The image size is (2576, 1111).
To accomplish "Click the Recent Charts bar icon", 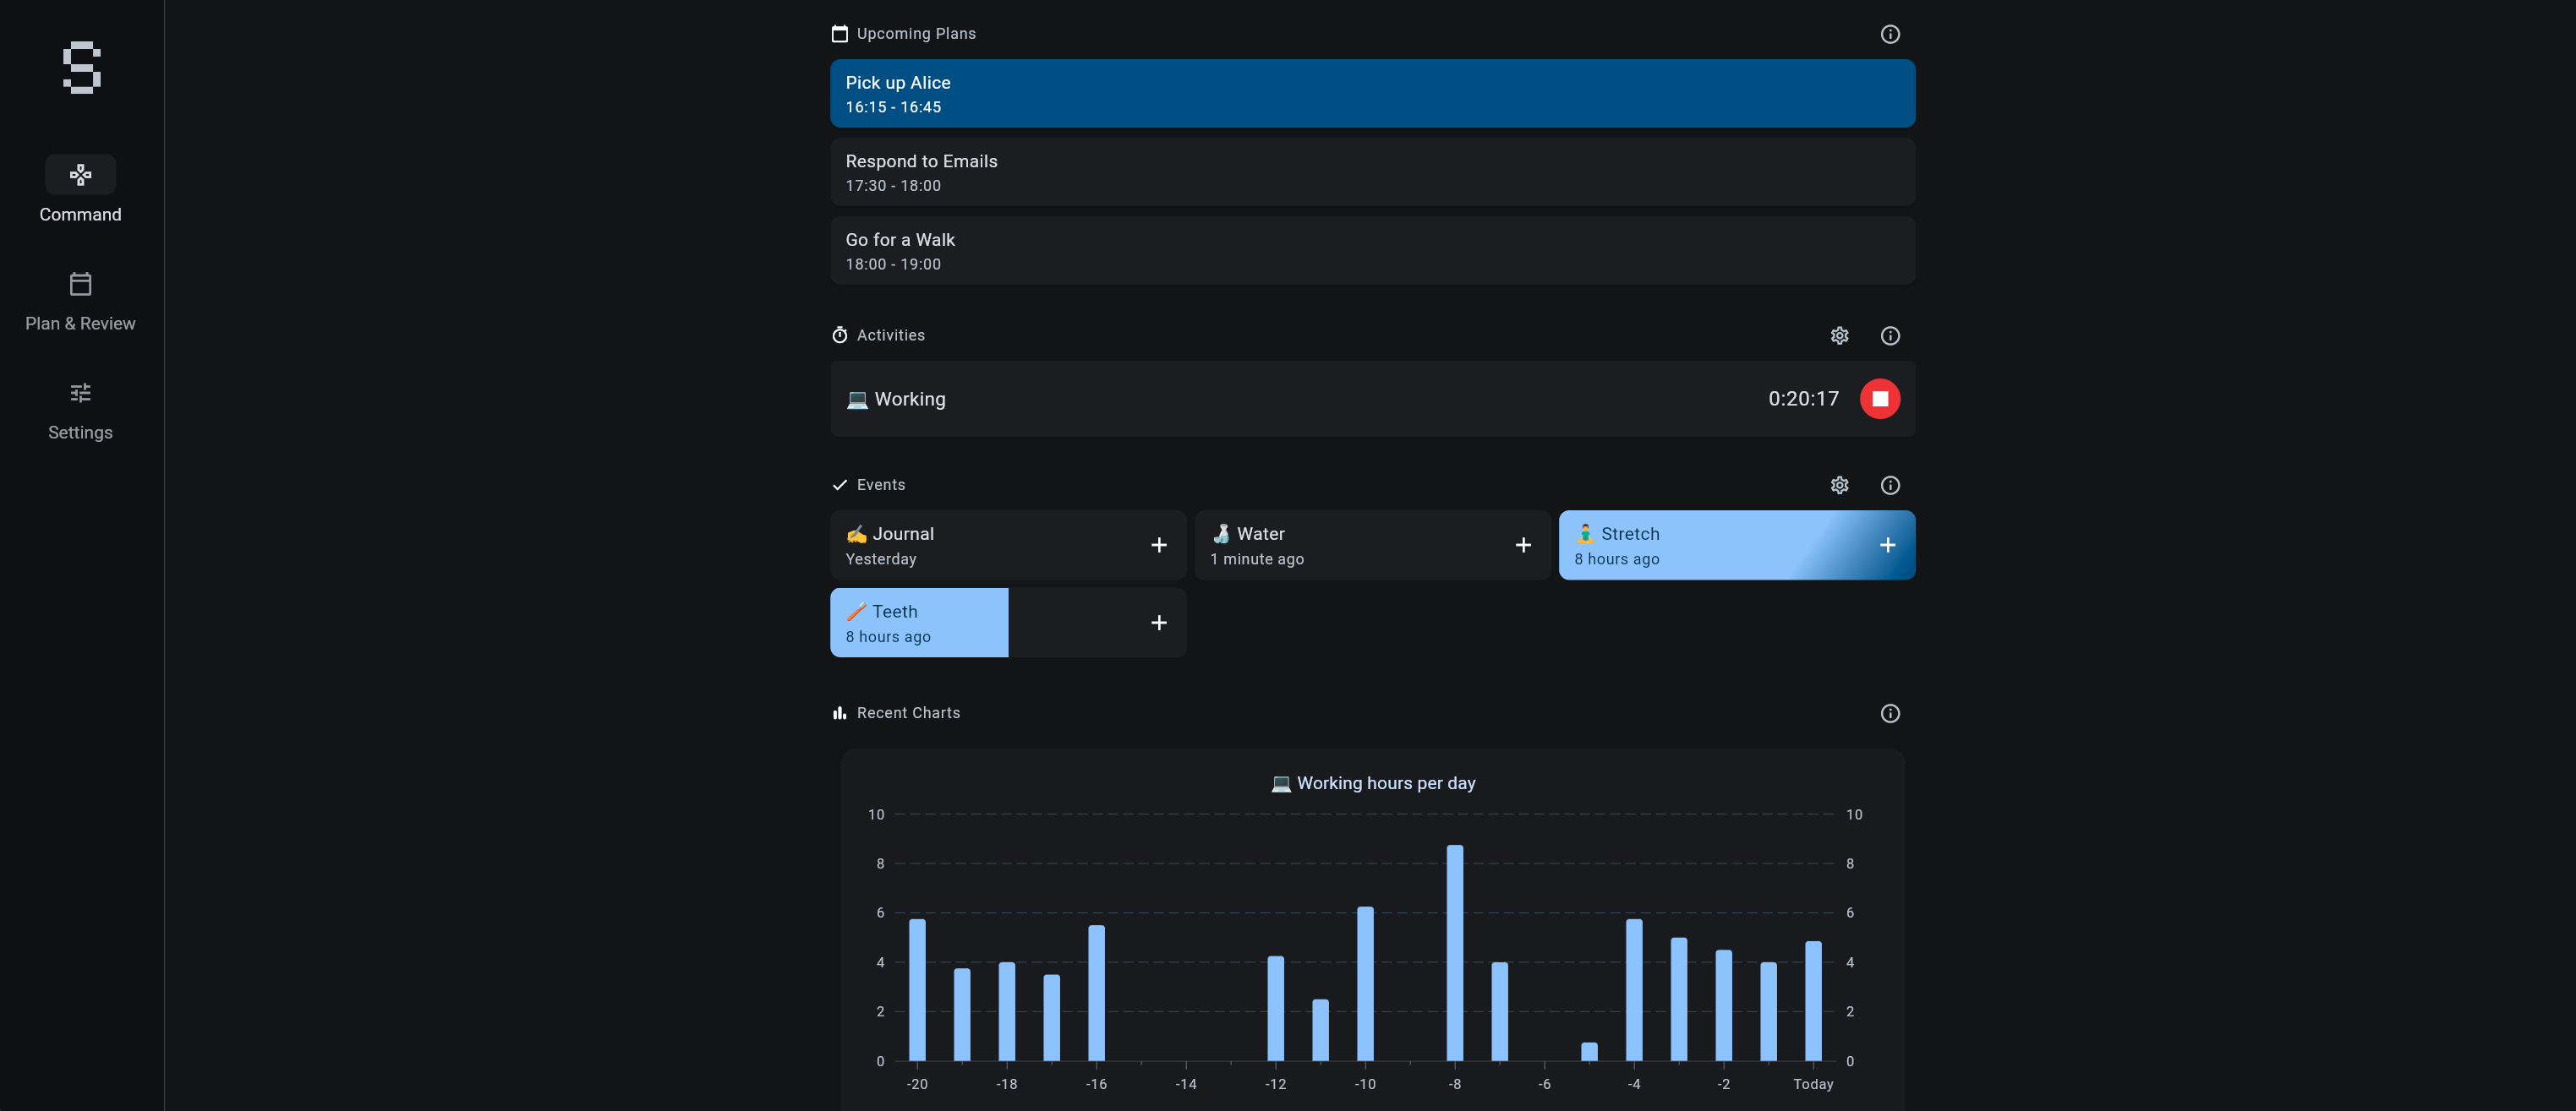I will point(840,713).
